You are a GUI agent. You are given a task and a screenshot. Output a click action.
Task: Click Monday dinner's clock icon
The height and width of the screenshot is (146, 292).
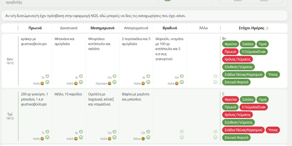182,77
